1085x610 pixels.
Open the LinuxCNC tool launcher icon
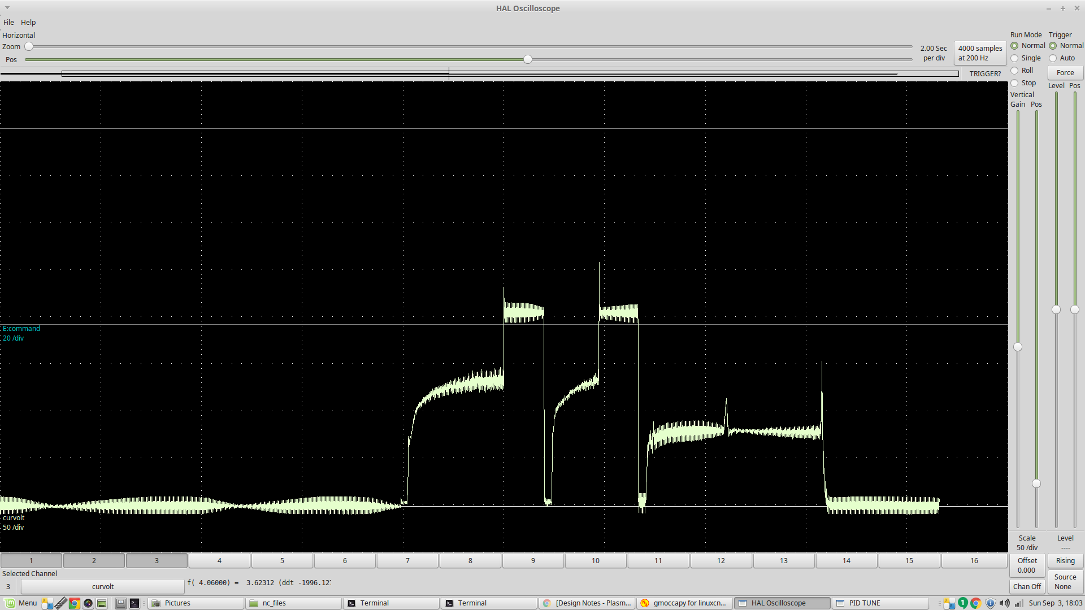tap(60, 603)
